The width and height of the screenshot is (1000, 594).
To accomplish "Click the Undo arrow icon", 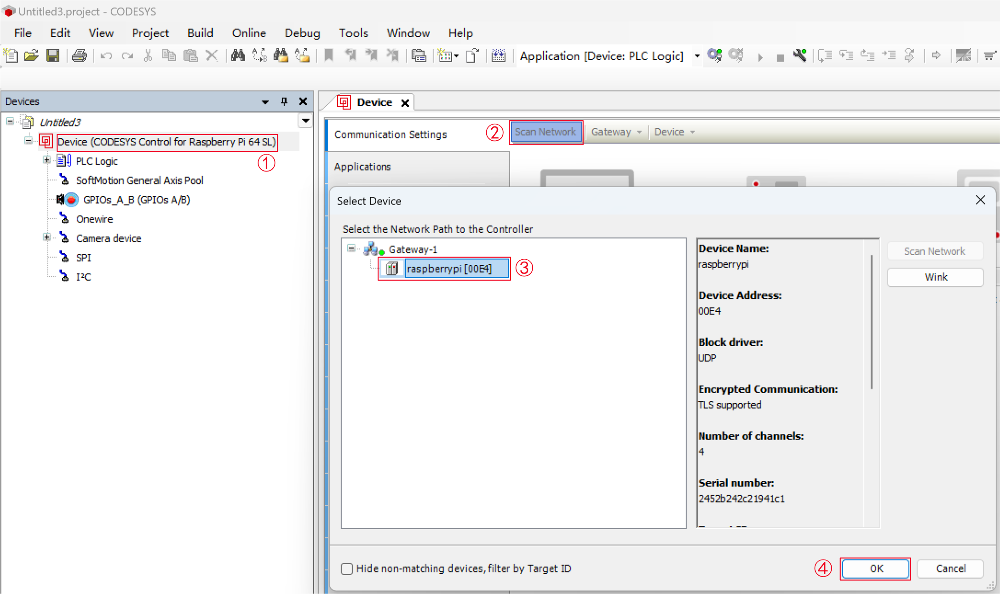I will point(106,56).
